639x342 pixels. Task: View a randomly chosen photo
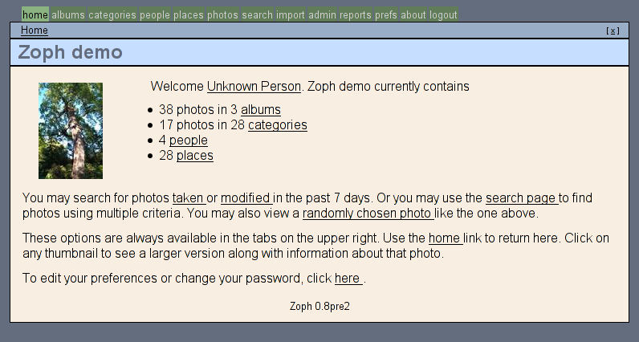[368, 214]
